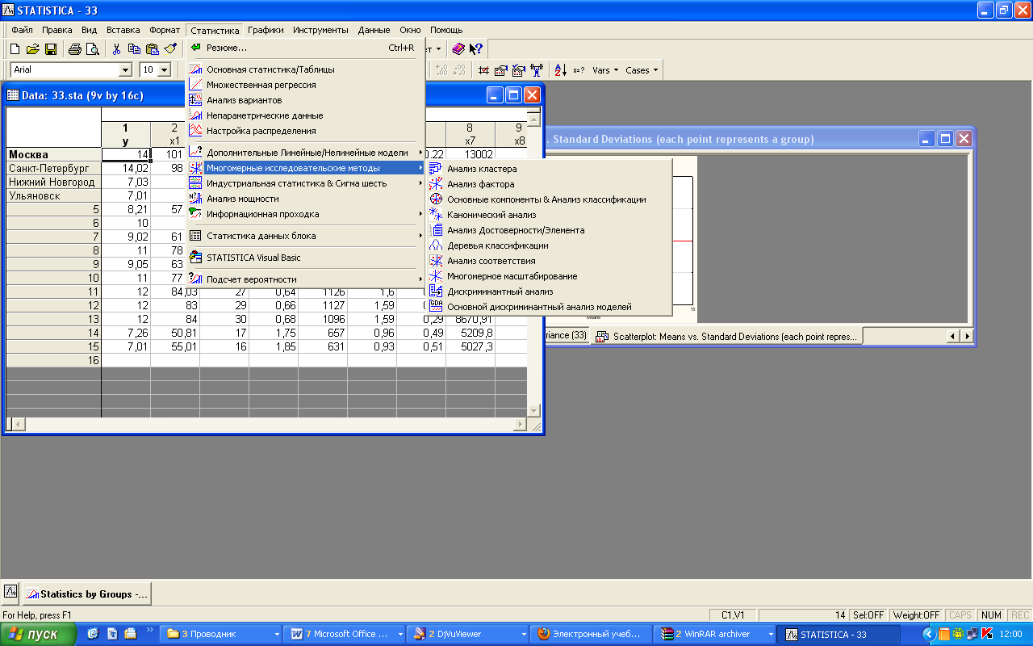Open the STATISTICA help book icon
Image resolution: width=1033 pixels, height=646 pixels.
pyautogui.click(x=458, y=48)
